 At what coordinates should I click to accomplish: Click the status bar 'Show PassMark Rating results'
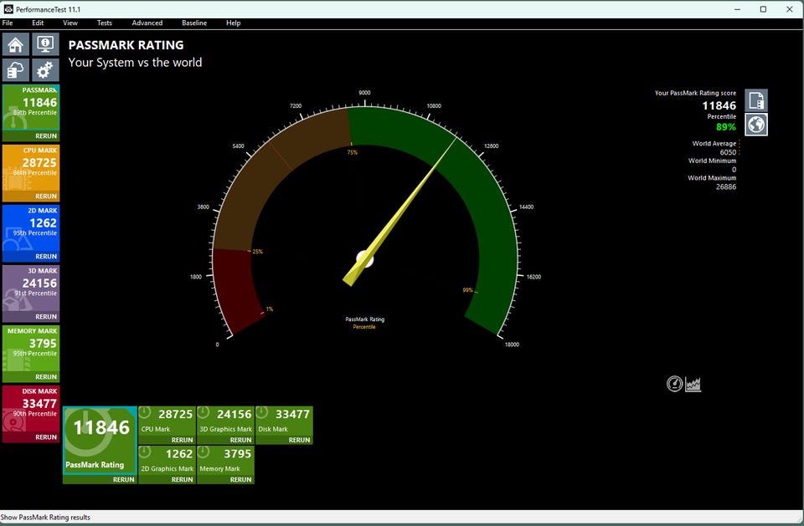[45, 518]
